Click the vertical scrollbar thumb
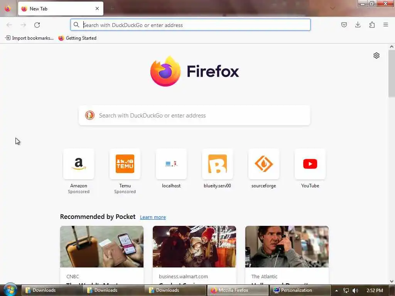The width and height of the screenshot is (395, 296). click(392, 74)
